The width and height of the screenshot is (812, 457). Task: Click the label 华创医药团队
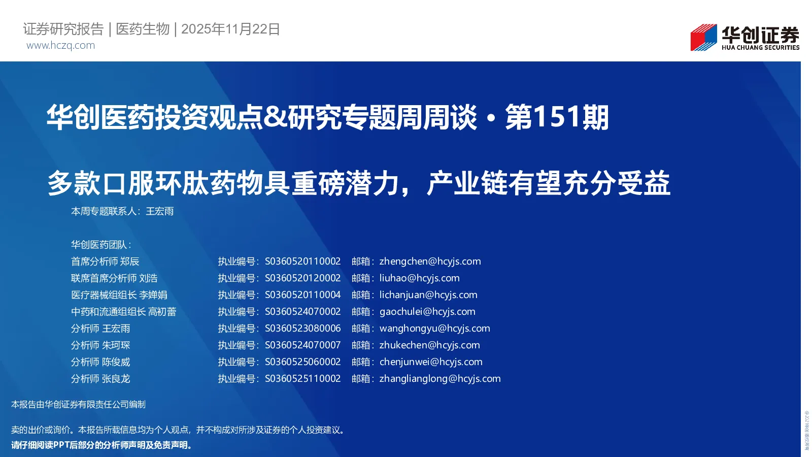101,245
